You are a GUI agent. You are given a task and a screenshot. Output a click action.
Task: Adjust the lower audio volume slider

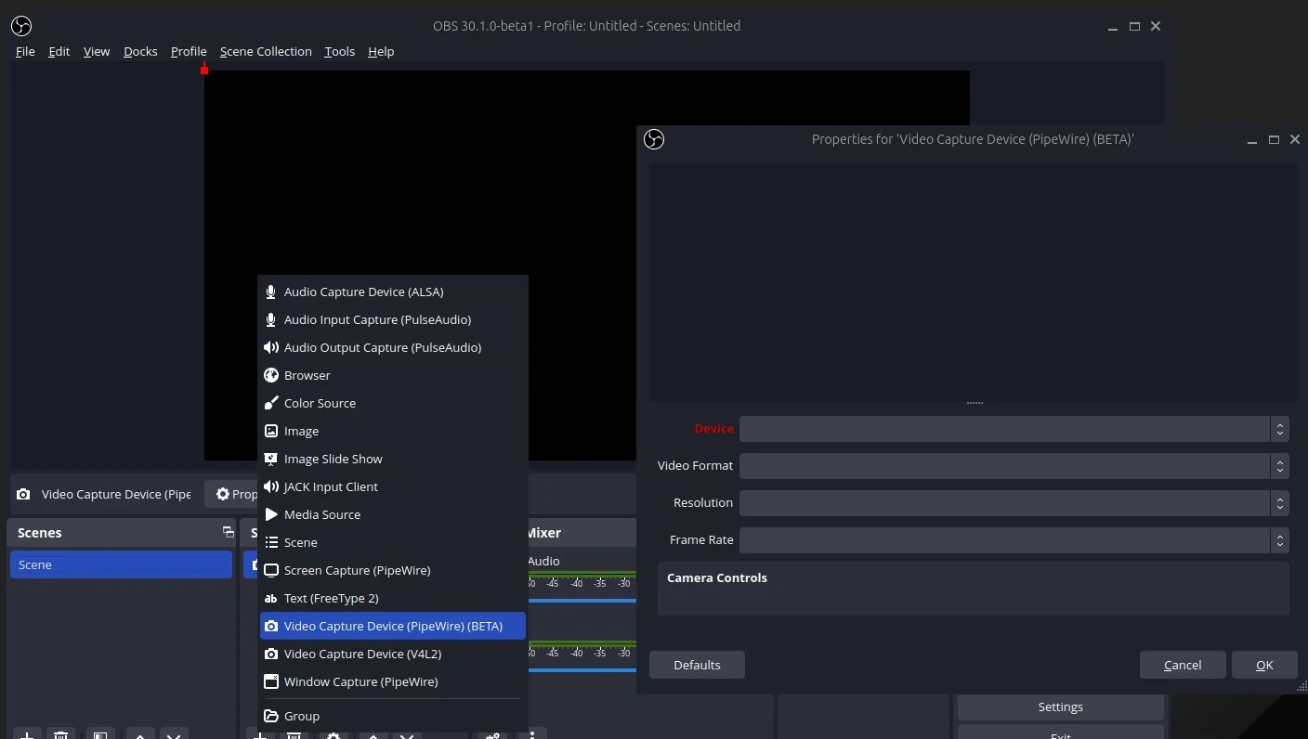tap(582, 669)
